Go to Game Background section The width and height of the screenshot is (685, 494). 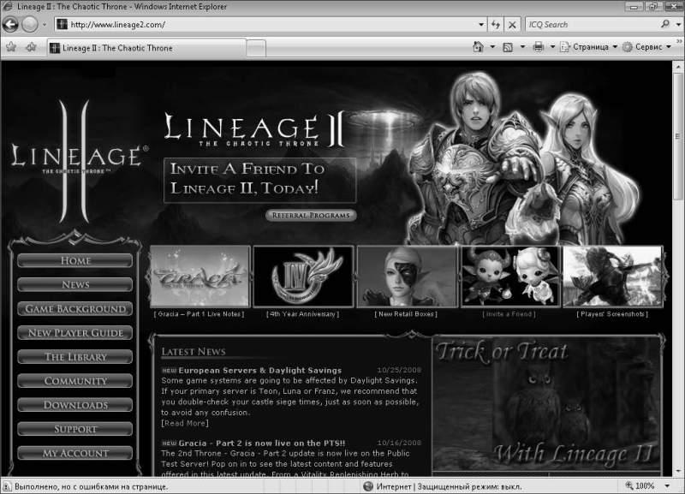tap(74, 309)
